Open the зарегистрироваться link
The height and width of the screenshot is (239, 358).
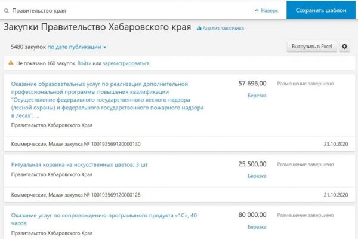[126, 63]
